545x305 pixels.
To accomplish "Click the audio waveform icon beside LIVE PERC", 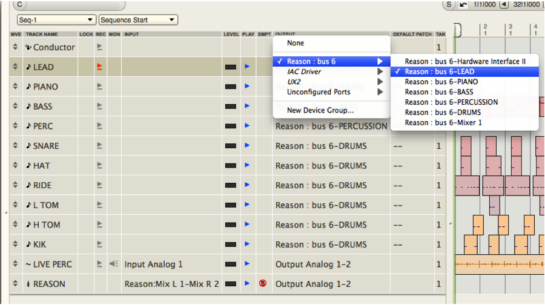I will (x=28, y=264).
